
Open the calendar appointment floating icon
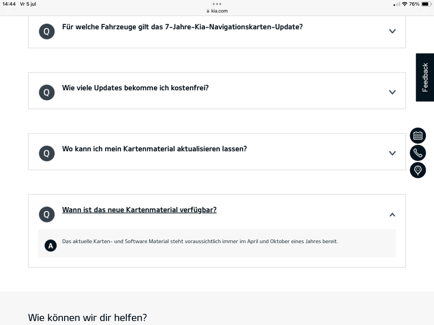coord(418,135)
